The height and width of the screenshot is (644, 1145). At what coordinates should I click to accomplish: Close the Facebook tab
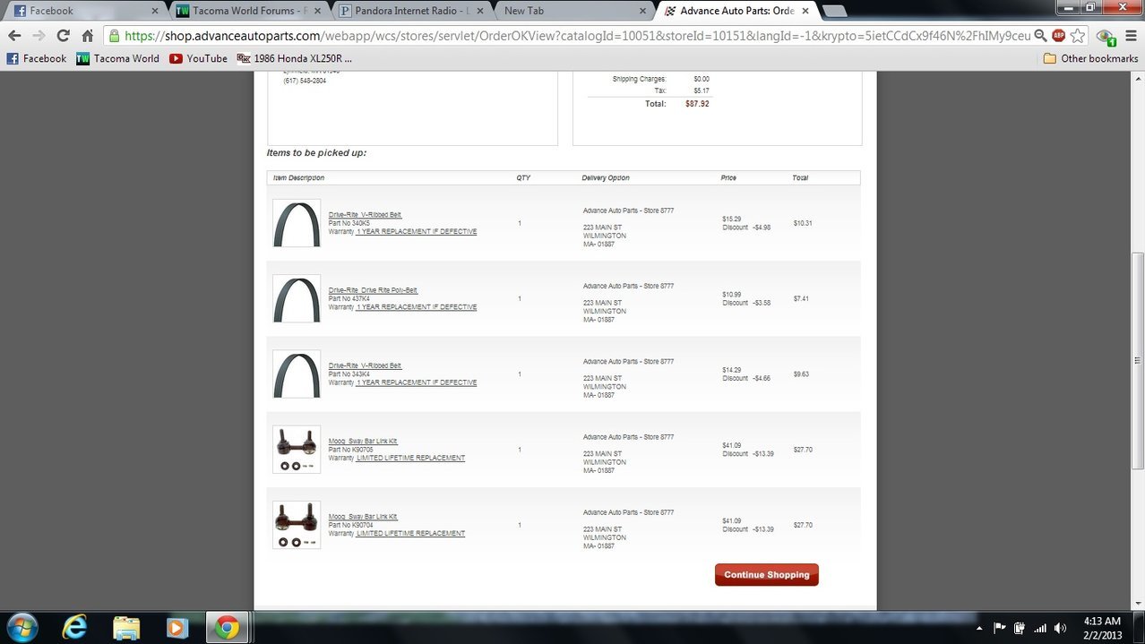154,11
